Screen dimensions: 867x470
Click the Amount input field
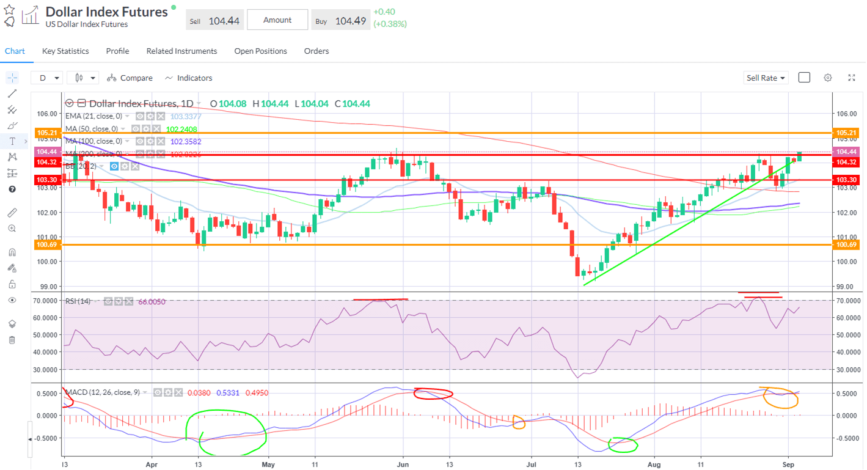coord(277,20)
